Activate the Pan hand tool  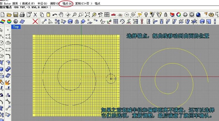coord(61,14)
